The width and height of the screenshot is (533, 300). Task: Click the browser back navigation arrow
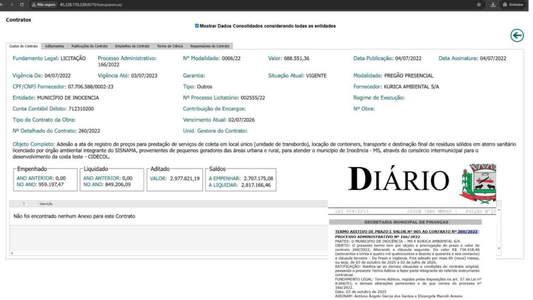point(4,4)
